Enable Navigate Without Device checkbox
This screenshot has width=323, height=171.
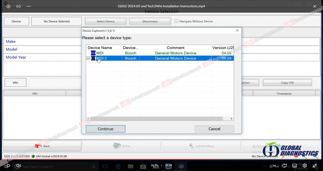pyautogui.click(x=176, y=21)
